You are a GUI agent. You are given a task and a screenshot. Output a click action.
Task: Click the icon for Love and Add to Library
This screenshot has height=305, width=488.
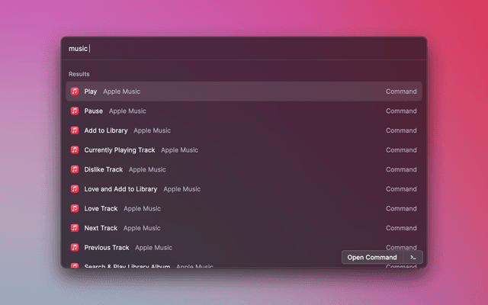tap(75, 189)
